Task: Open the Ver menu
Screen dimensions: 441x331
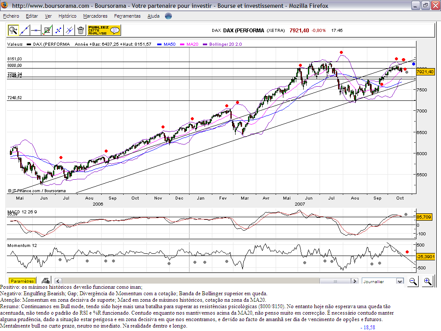Action: pyautogui.click(x=48, y=16)
